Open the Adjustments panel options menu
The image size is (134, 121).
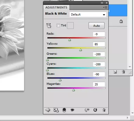coord(105,7)
